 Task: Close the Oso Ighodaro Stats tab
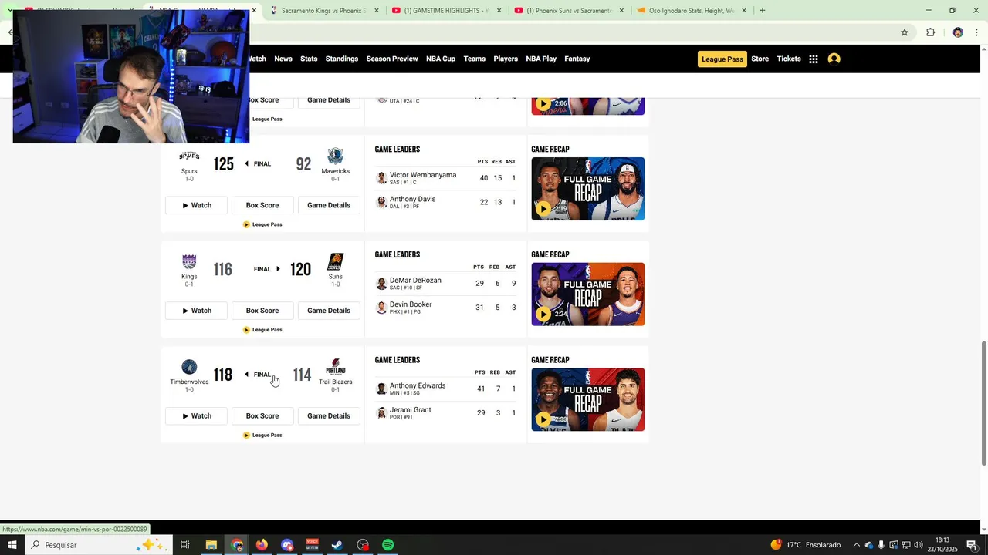[x=744, y=11]
